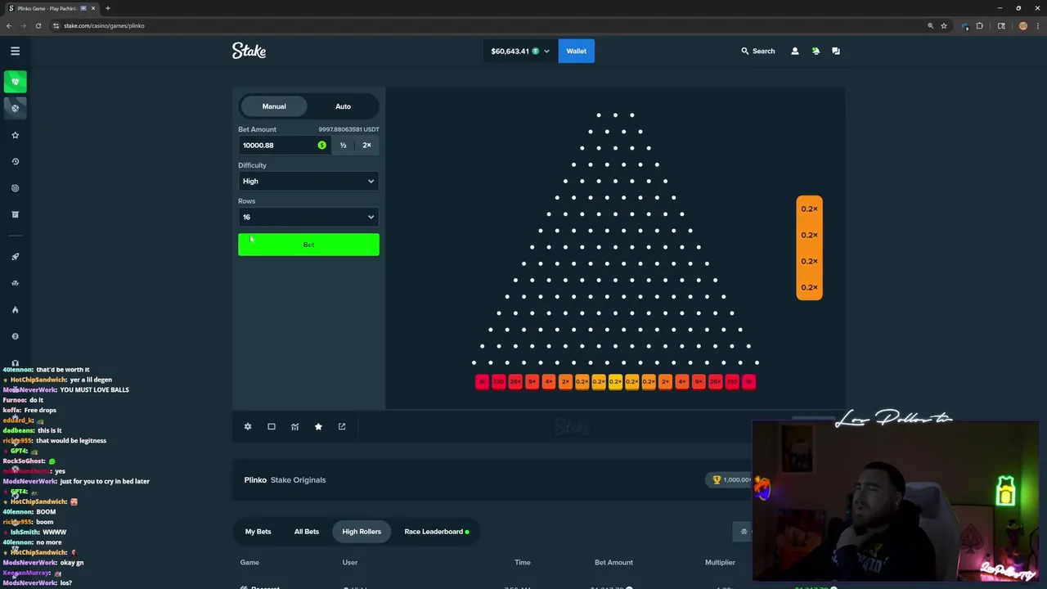Open the slots icon in sidebar
Image resolution: width=1047 pixels, height=589 pixels.
click(x=15, y=283)
